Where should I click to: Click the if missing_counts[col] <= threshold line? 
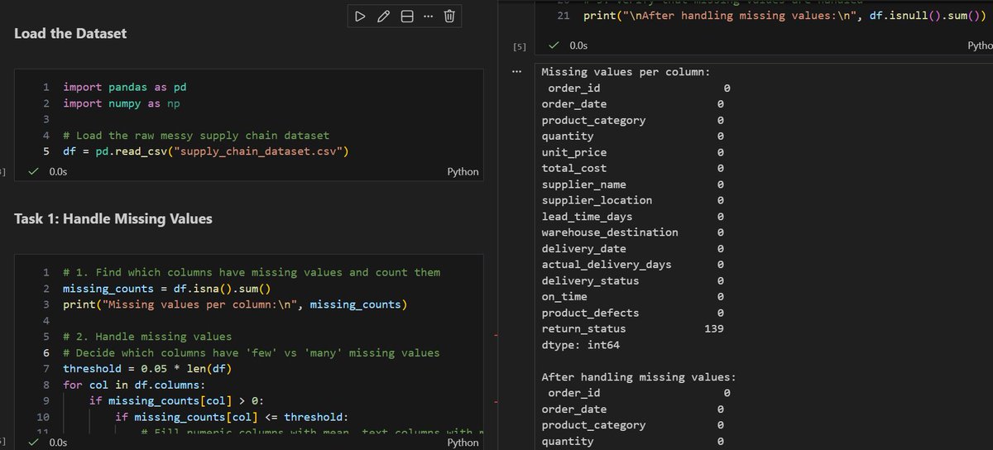233,417
